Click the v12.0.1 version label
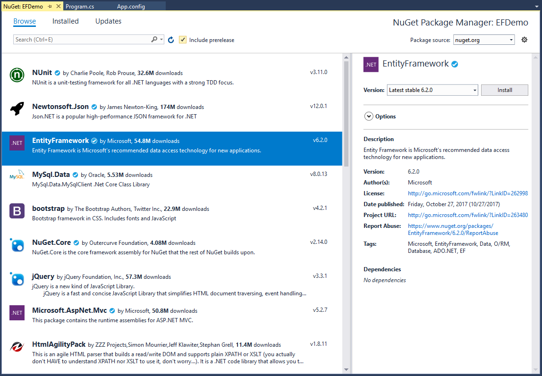Image resolution: width=542 pixels, height=376 pixels. (318, 106)
